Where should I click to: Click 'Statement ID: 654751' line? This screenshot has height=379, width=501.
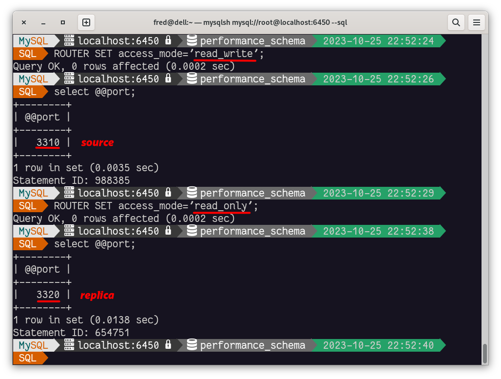pyautogui.click(x=71, y=333)
